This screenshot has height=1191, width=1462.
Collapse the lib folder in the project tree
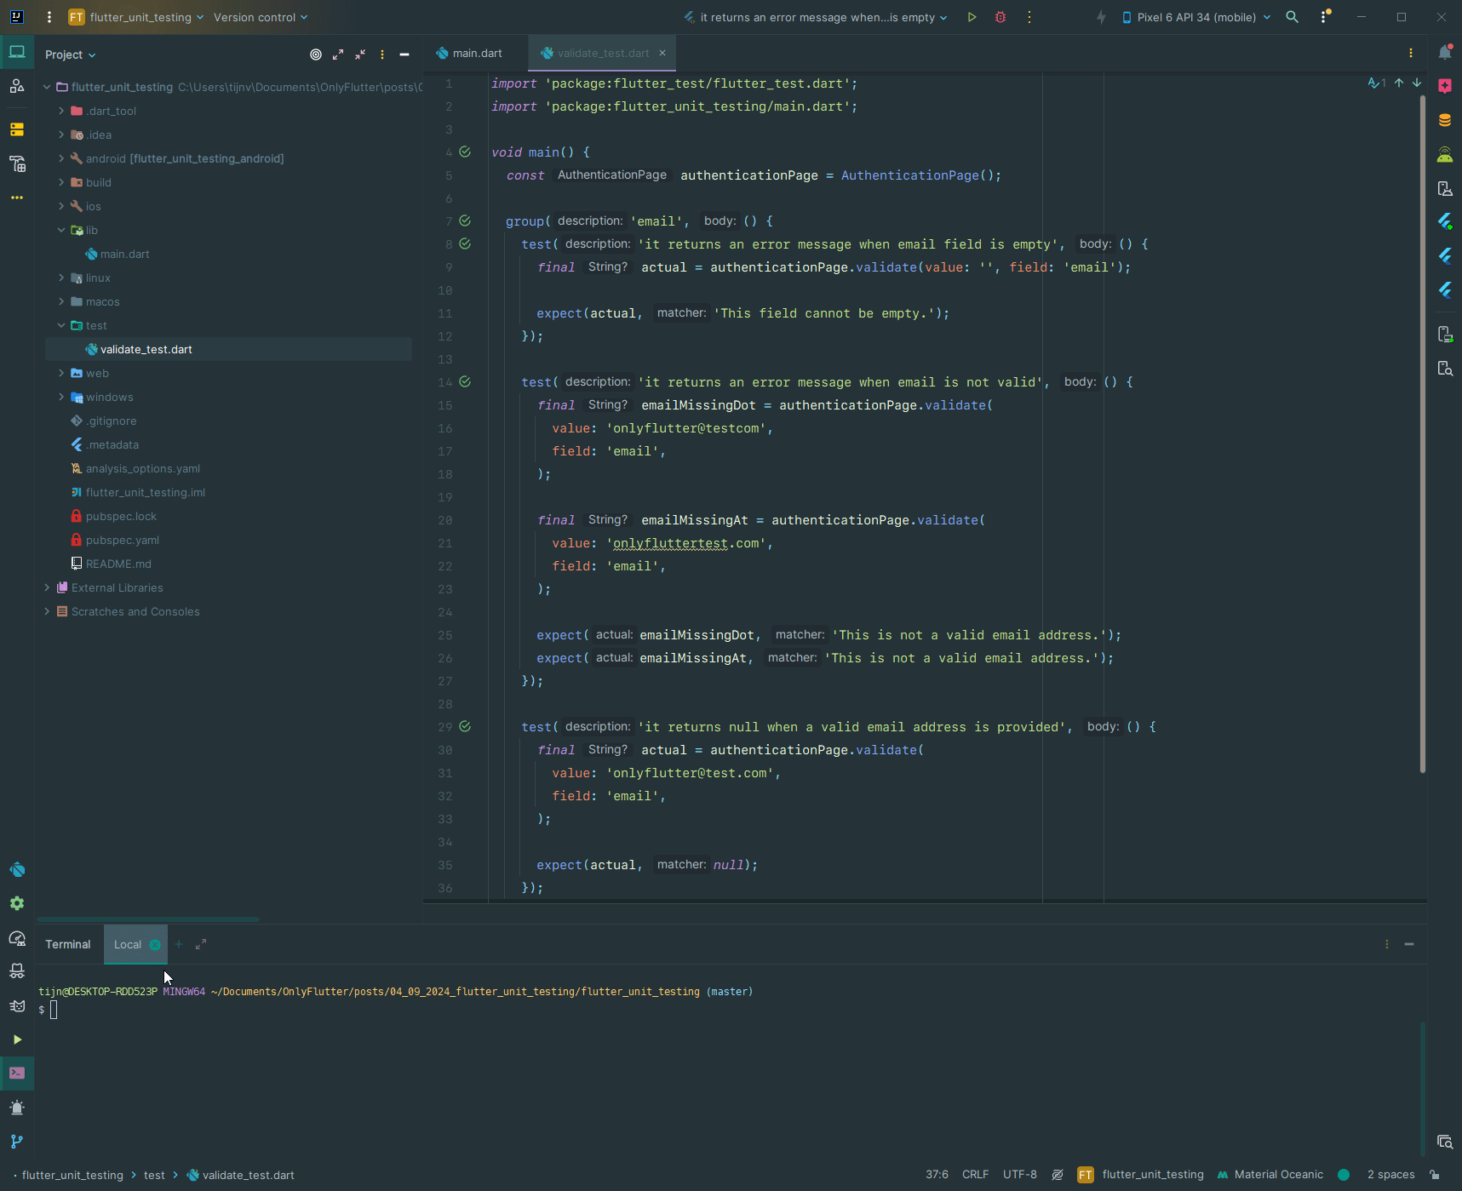point(60,230)
